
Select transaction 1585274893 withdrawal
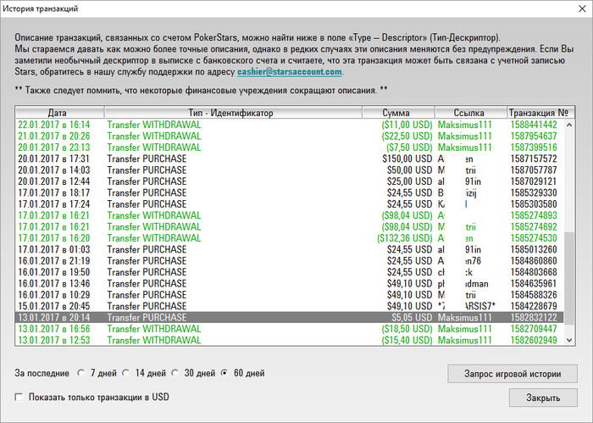[290, 215]
